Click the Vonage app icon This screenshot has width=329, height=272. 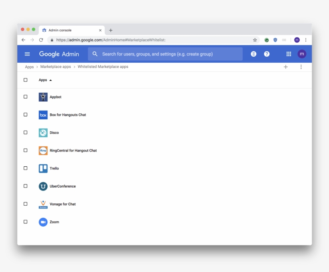coord(43,204)
